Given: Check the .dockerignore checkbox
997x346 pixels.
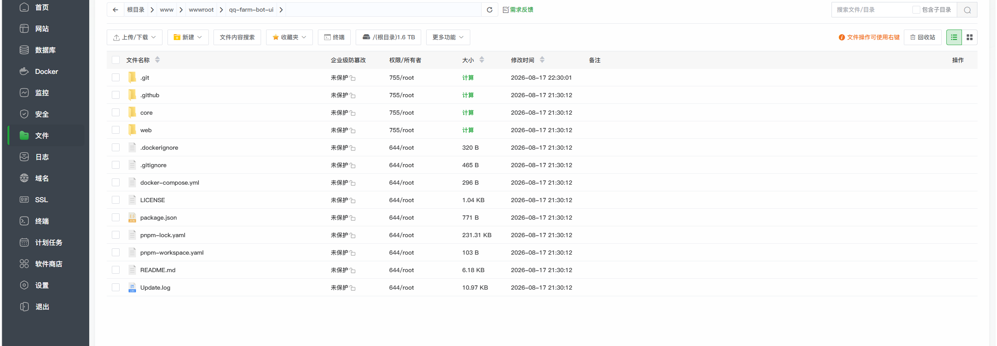Looking at the screenshot, I should pos(116,147).
